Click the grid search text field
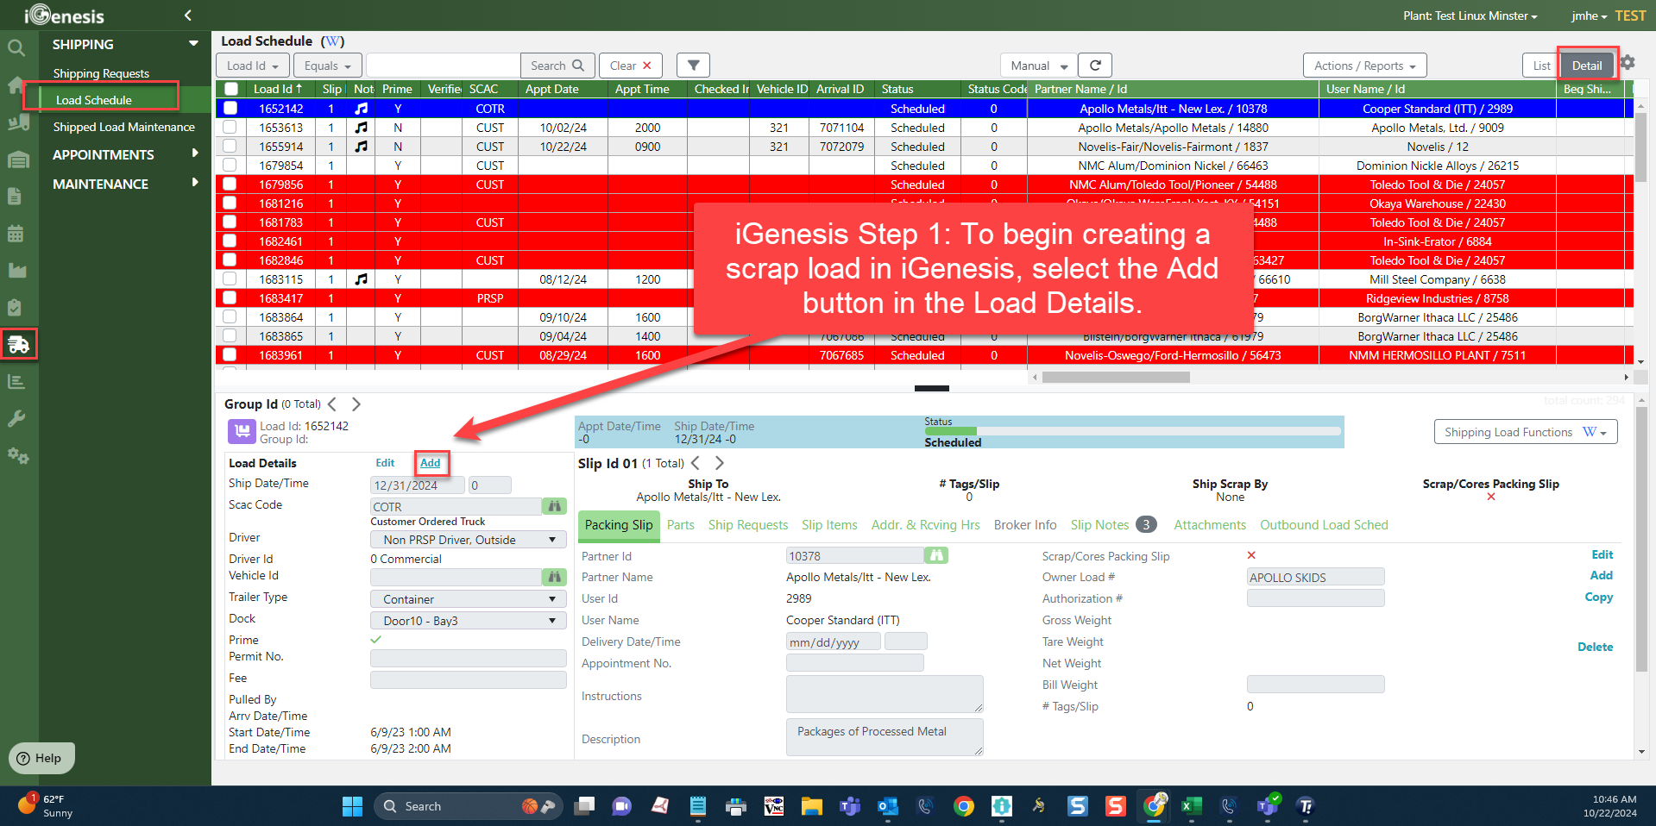 point(443,66)
